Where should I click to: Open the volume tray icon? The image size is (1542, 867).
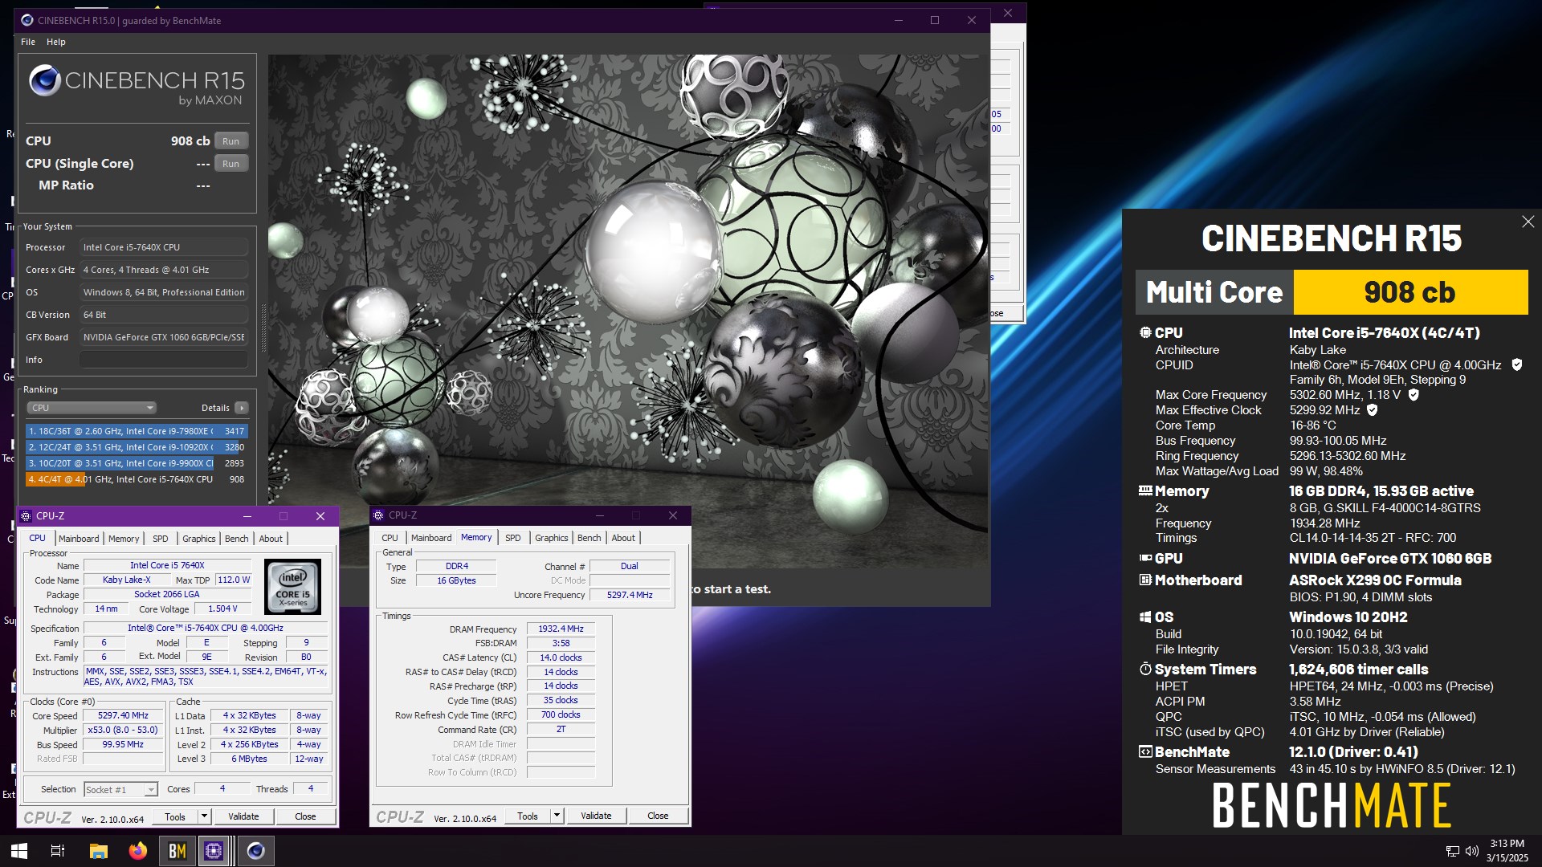[1471, 851]
